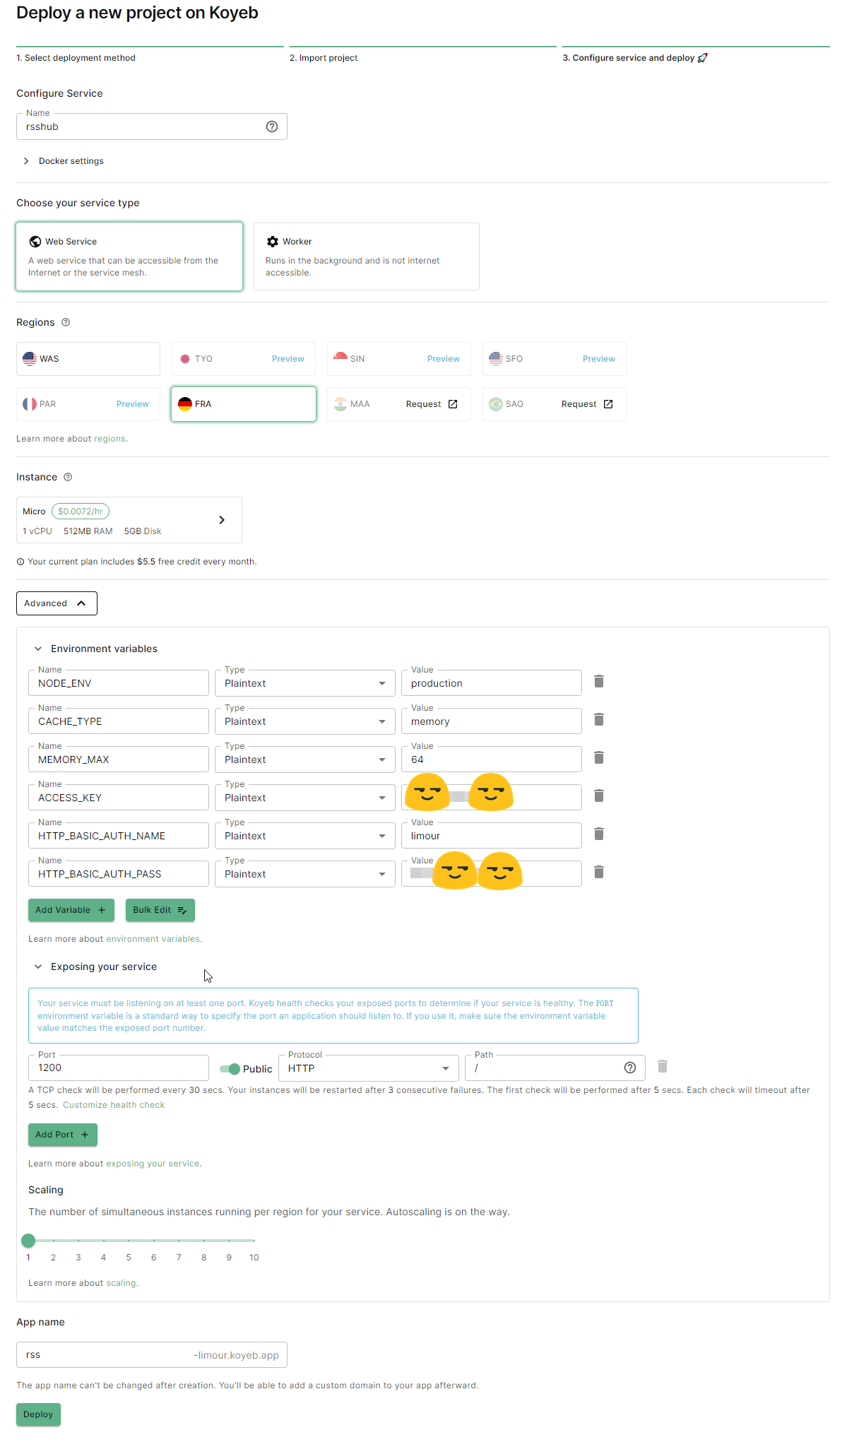Delete the NODE_ENV environment variable
The width and height of the screenshot is (842, 1442).
[x=598, y=681]
